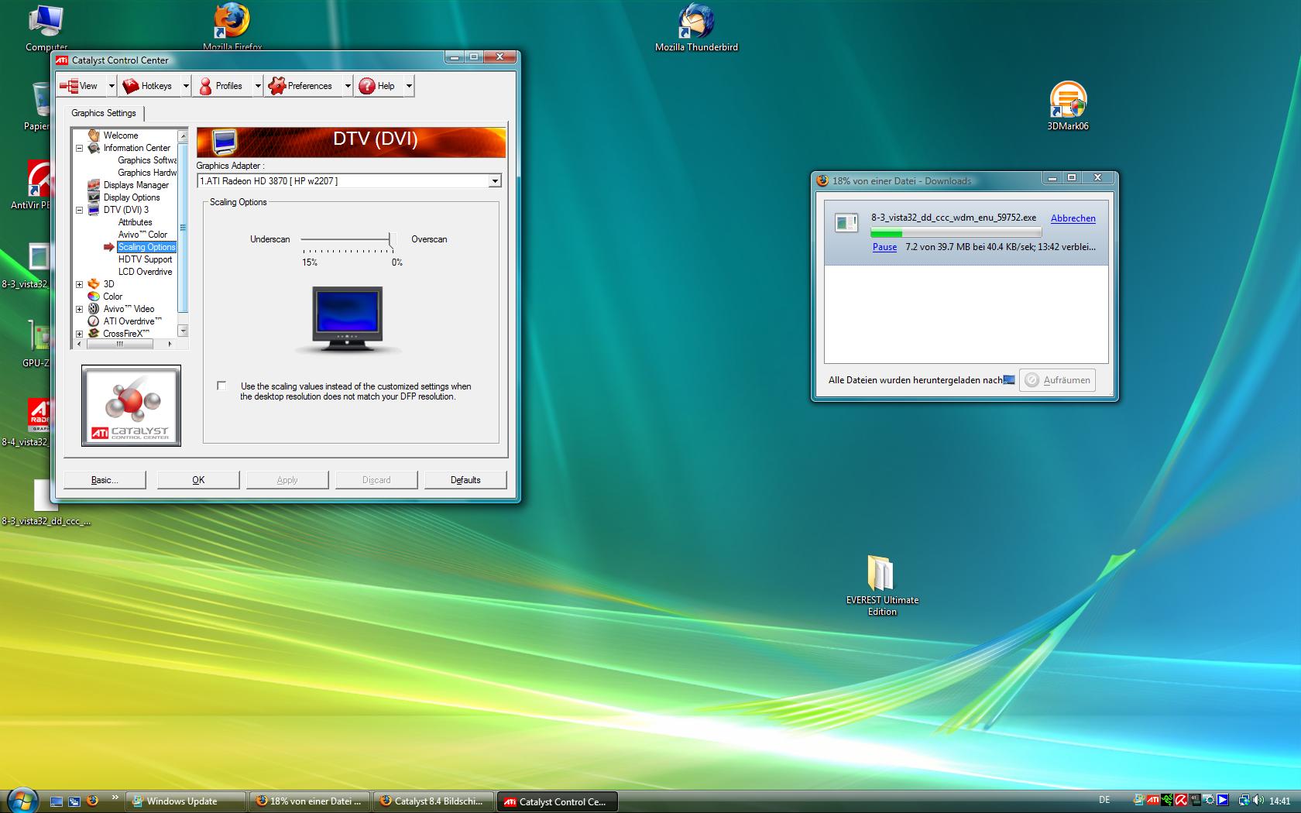
Task: Open ATI Overdrive in the tree
Action: pos(133,321)
